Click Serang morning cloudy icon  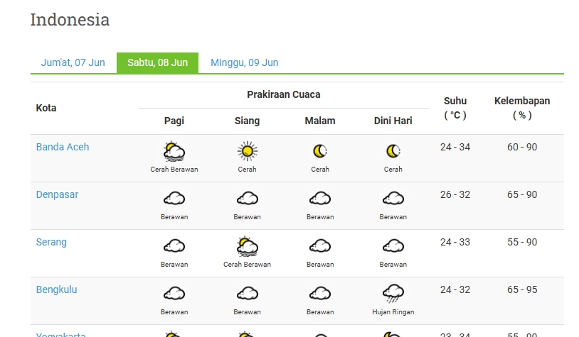174,246
